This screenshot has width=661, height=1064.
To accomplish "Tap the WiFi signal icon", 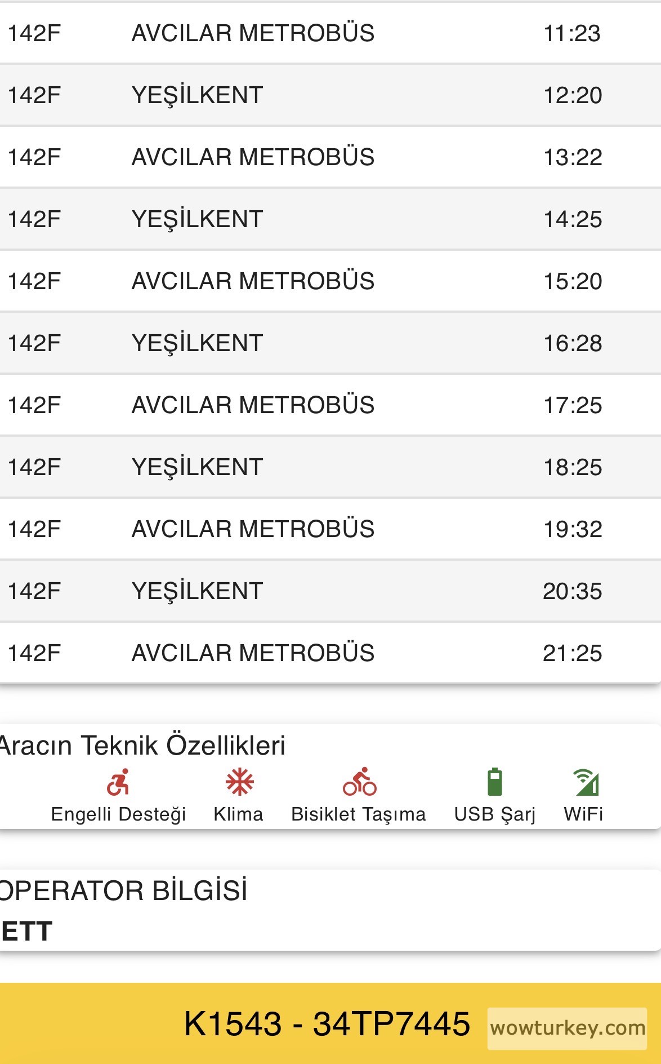I will click(x=586, y=782).
